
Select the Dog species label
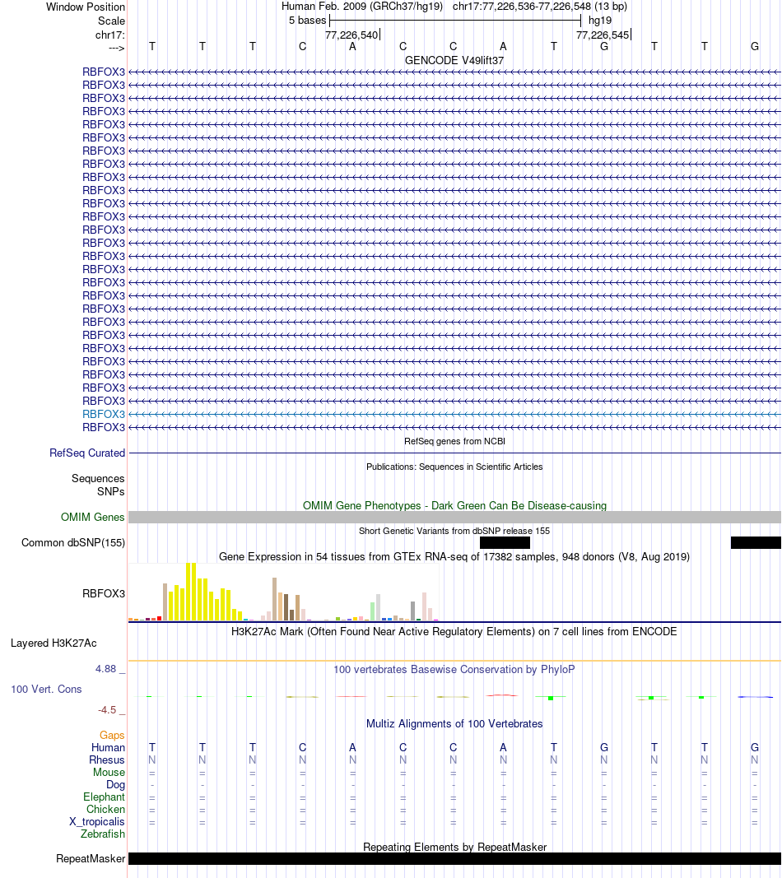coord(116,784)
